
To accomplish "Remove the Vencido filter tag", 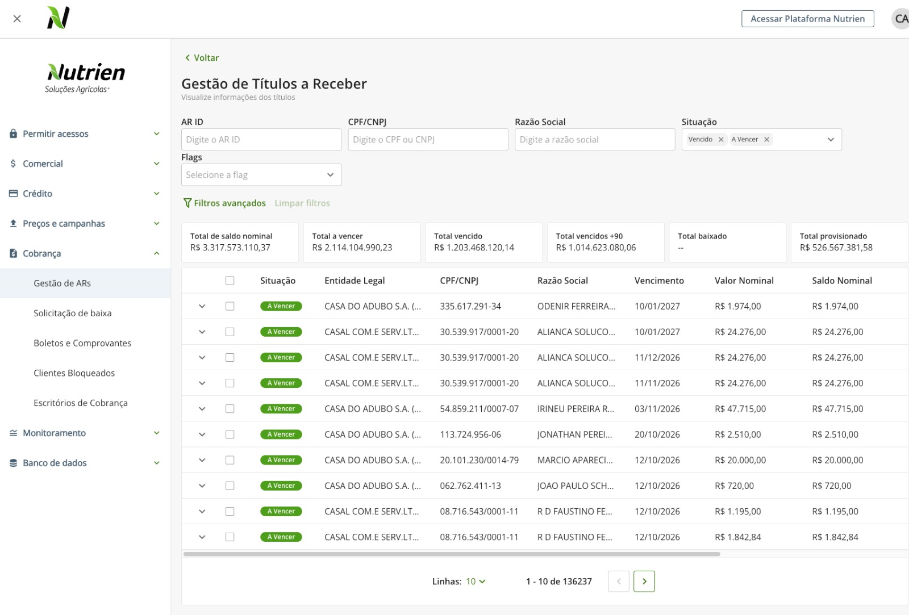I will click(x=720, y=139).
